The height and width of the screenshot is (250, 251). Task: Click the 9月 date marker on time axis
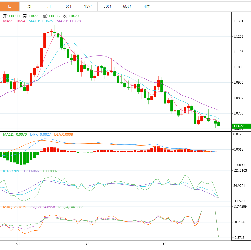[x=165, y=243]
